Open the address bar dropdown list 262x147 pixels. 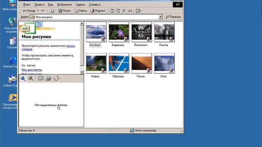pyautogui.click(x=160, y=17)
